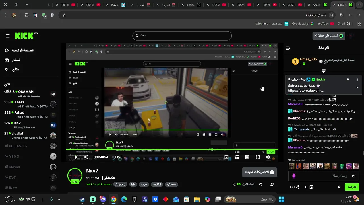Select the redM tag
364x205 pixels.
(x=157, y=184)
